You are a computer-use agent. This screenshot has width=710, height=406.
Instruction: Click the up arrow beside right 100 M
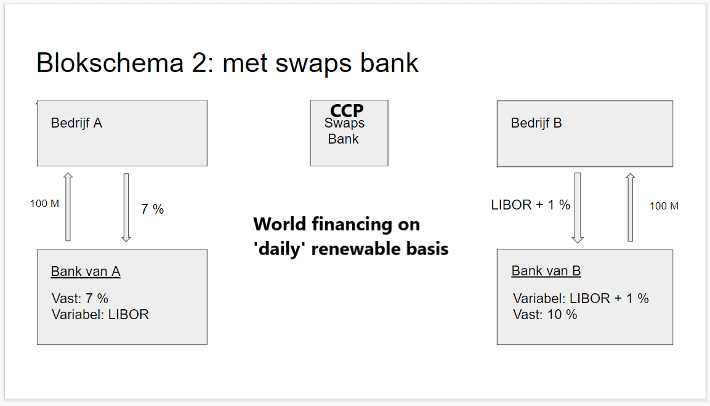629,207
